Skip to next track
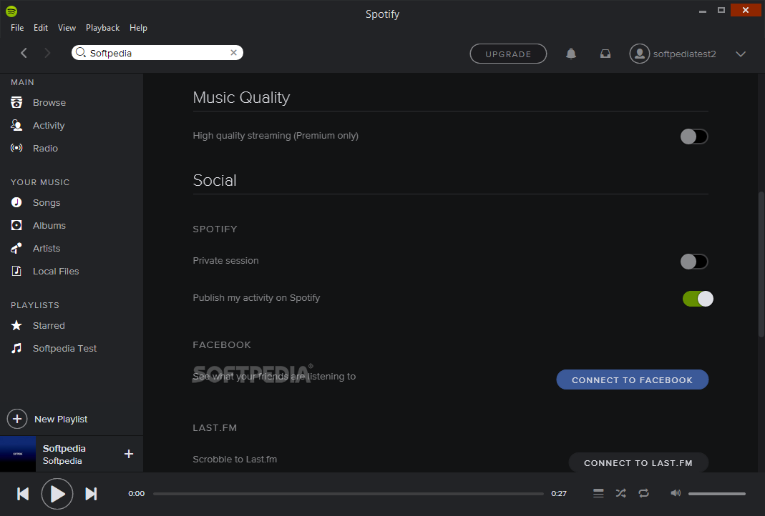The height and width of the screenshot is (516, 765). tap(91, 494)
